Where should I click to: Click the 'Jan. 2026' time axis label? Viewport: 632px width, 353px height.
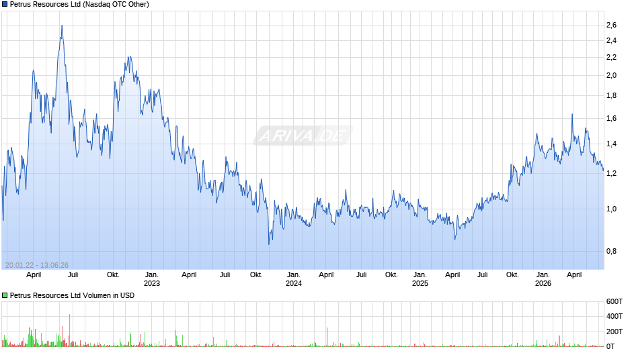543,279
